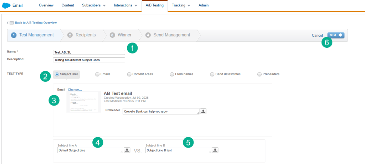Select the Emails test type

[97, 74]
